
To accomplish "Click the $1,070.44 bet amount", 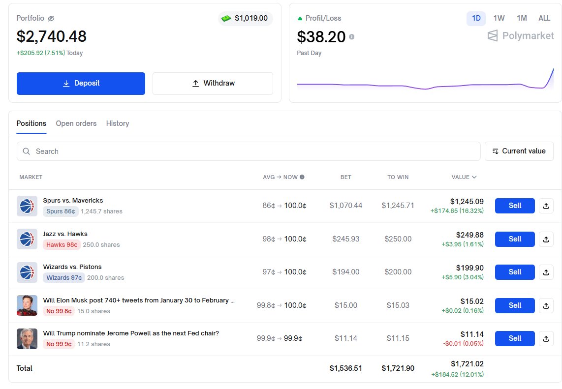I will pos(346,206).
